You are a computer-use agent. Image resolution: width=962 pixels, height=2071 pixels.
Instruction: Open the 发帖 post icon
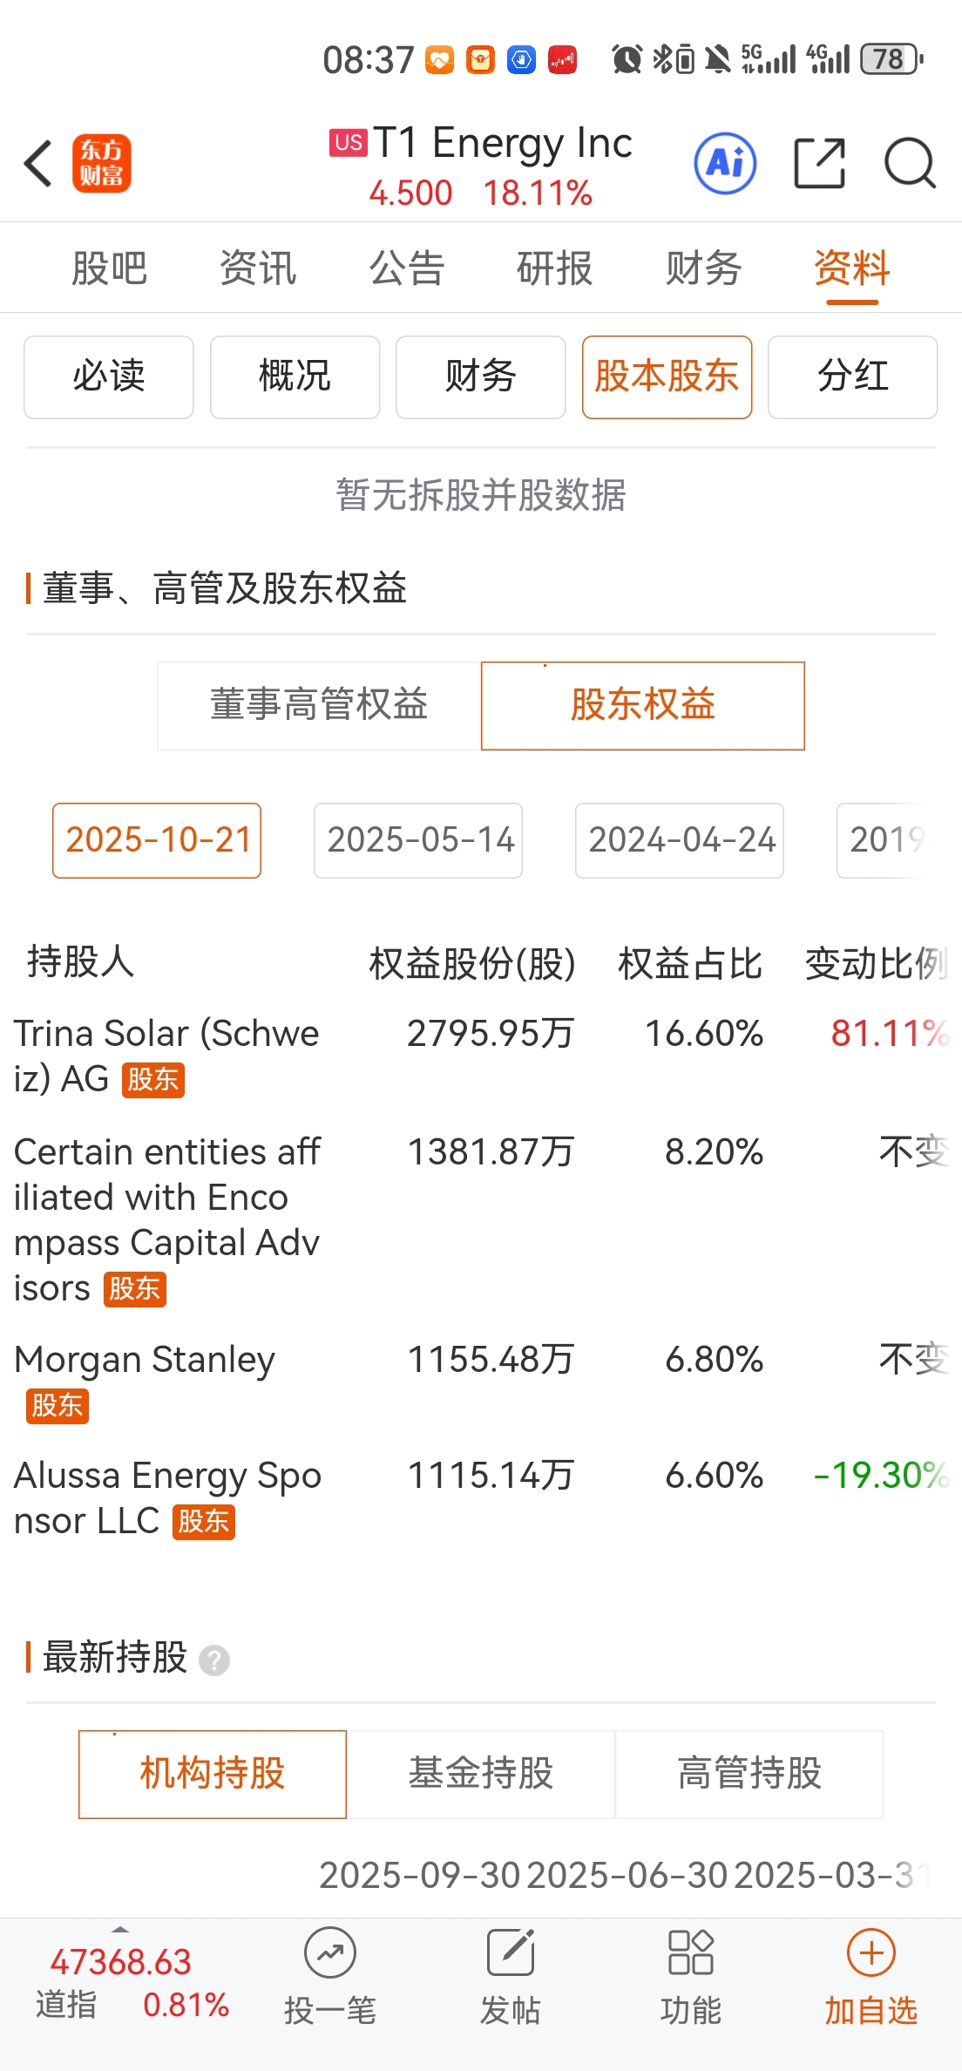click(510, 1953)
